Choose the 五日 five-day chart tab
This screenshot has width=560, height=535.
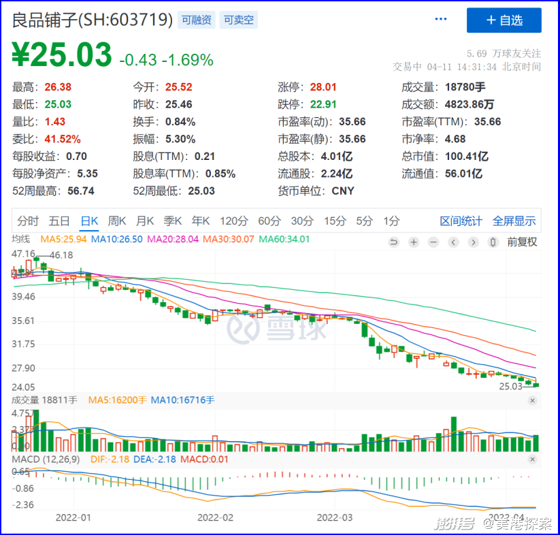[x=59, y=221]
